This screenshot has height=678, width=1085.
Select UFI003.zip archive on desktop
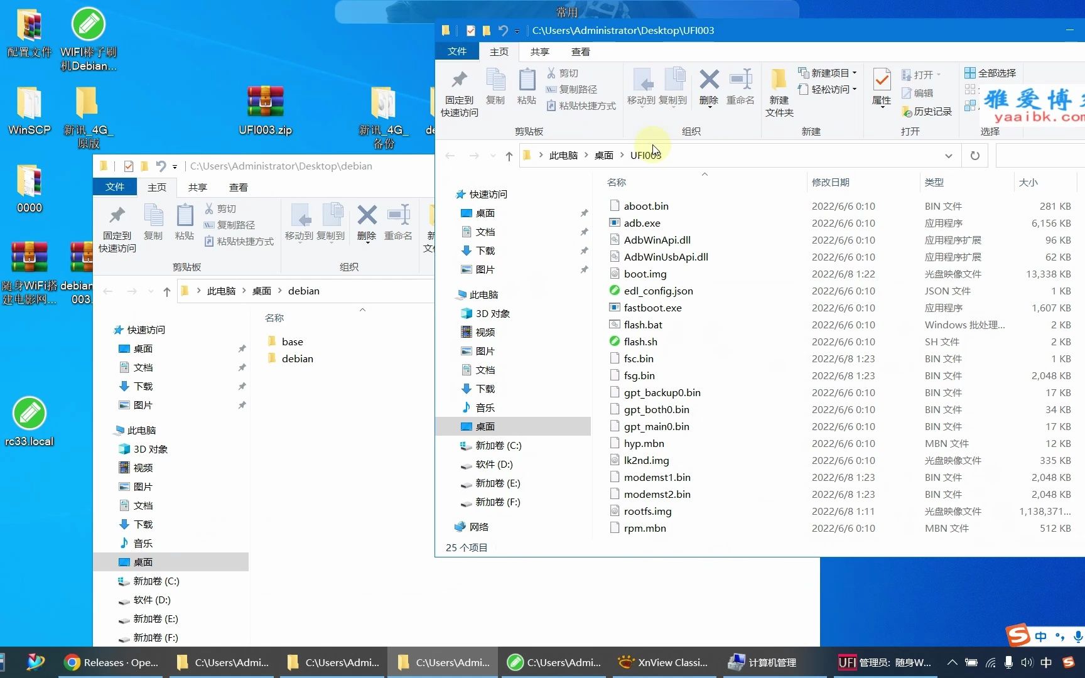click(x=266, y=110)
